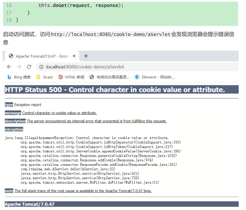
Task: Select the Apache Tomcat/7.0.47 Error tab
Action: point(42,56)
